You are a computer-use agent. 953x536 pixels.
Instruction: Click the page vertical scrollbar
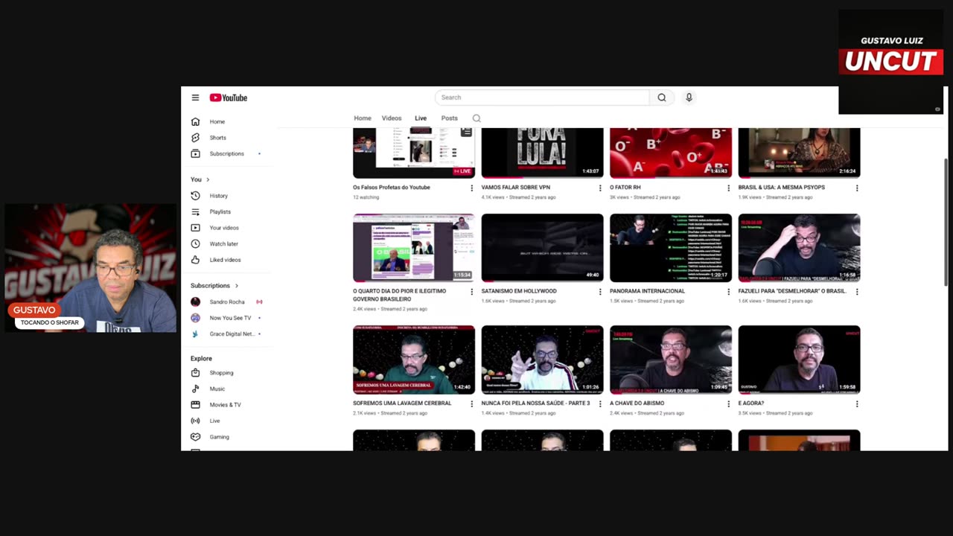pos(947,221)
